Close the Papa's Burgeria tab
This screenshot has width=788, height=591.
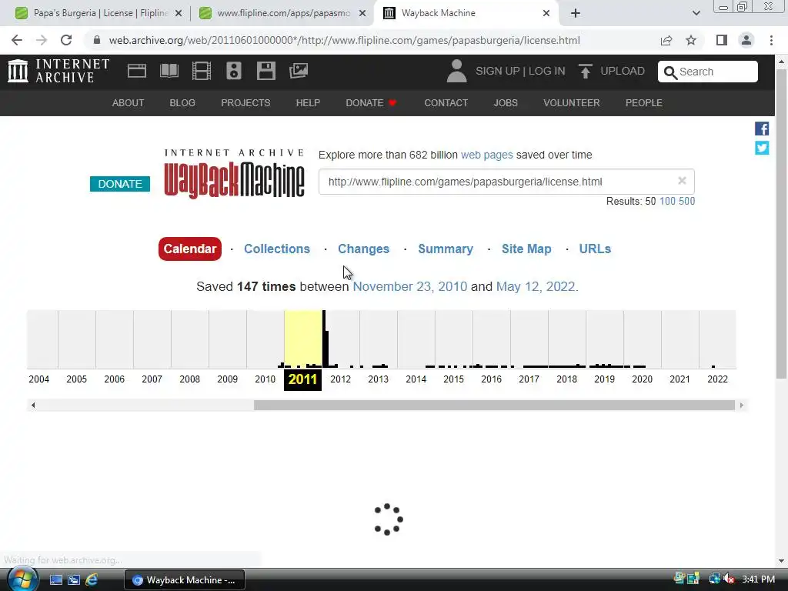coord(179,13)
